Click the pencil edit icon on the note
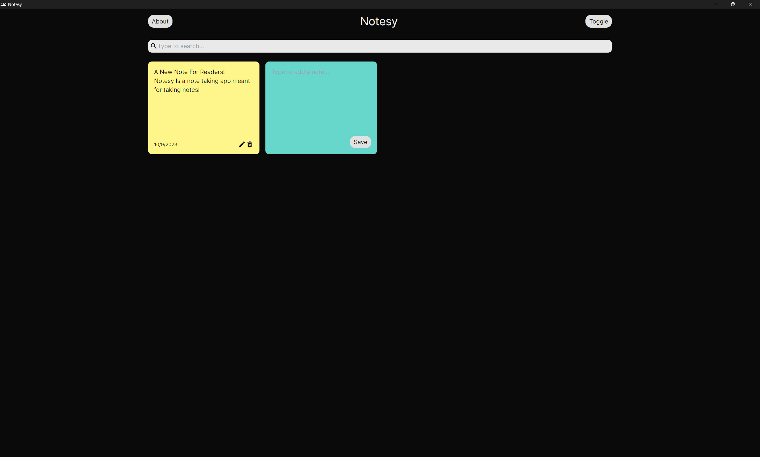Viewport: 760px width, 457px height. tap(242, 144)
